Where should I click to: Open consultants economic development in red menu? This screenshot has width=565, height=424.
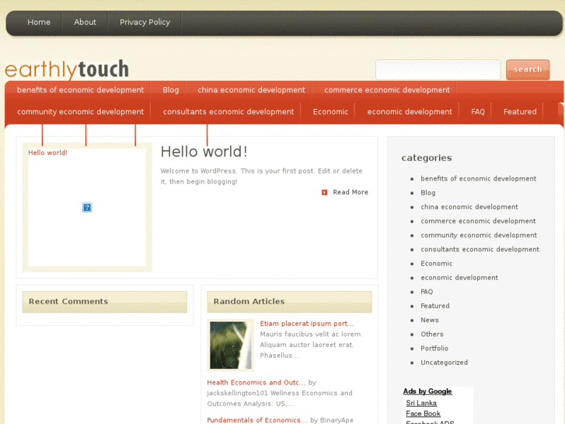click(228, 112)
